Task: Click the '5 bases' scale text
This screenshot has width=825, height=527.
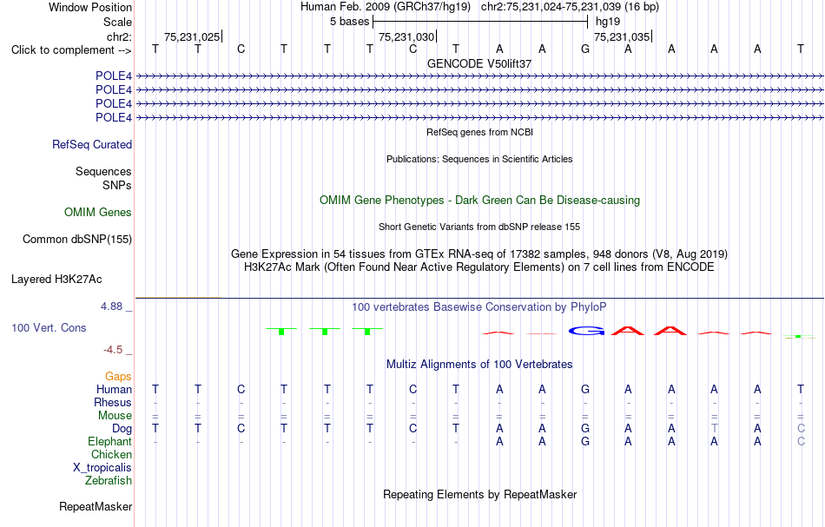Action: click(349, 22)
